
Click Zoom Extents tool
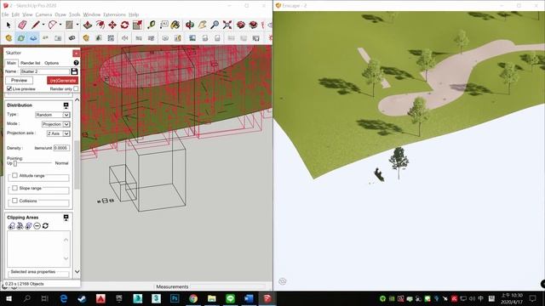point(227,25)
